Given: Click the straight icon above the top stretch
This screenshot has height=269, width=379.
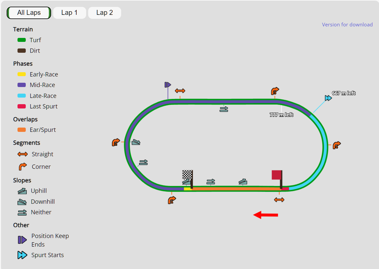Looking at the screenshot, I should [x=180, y=91].
